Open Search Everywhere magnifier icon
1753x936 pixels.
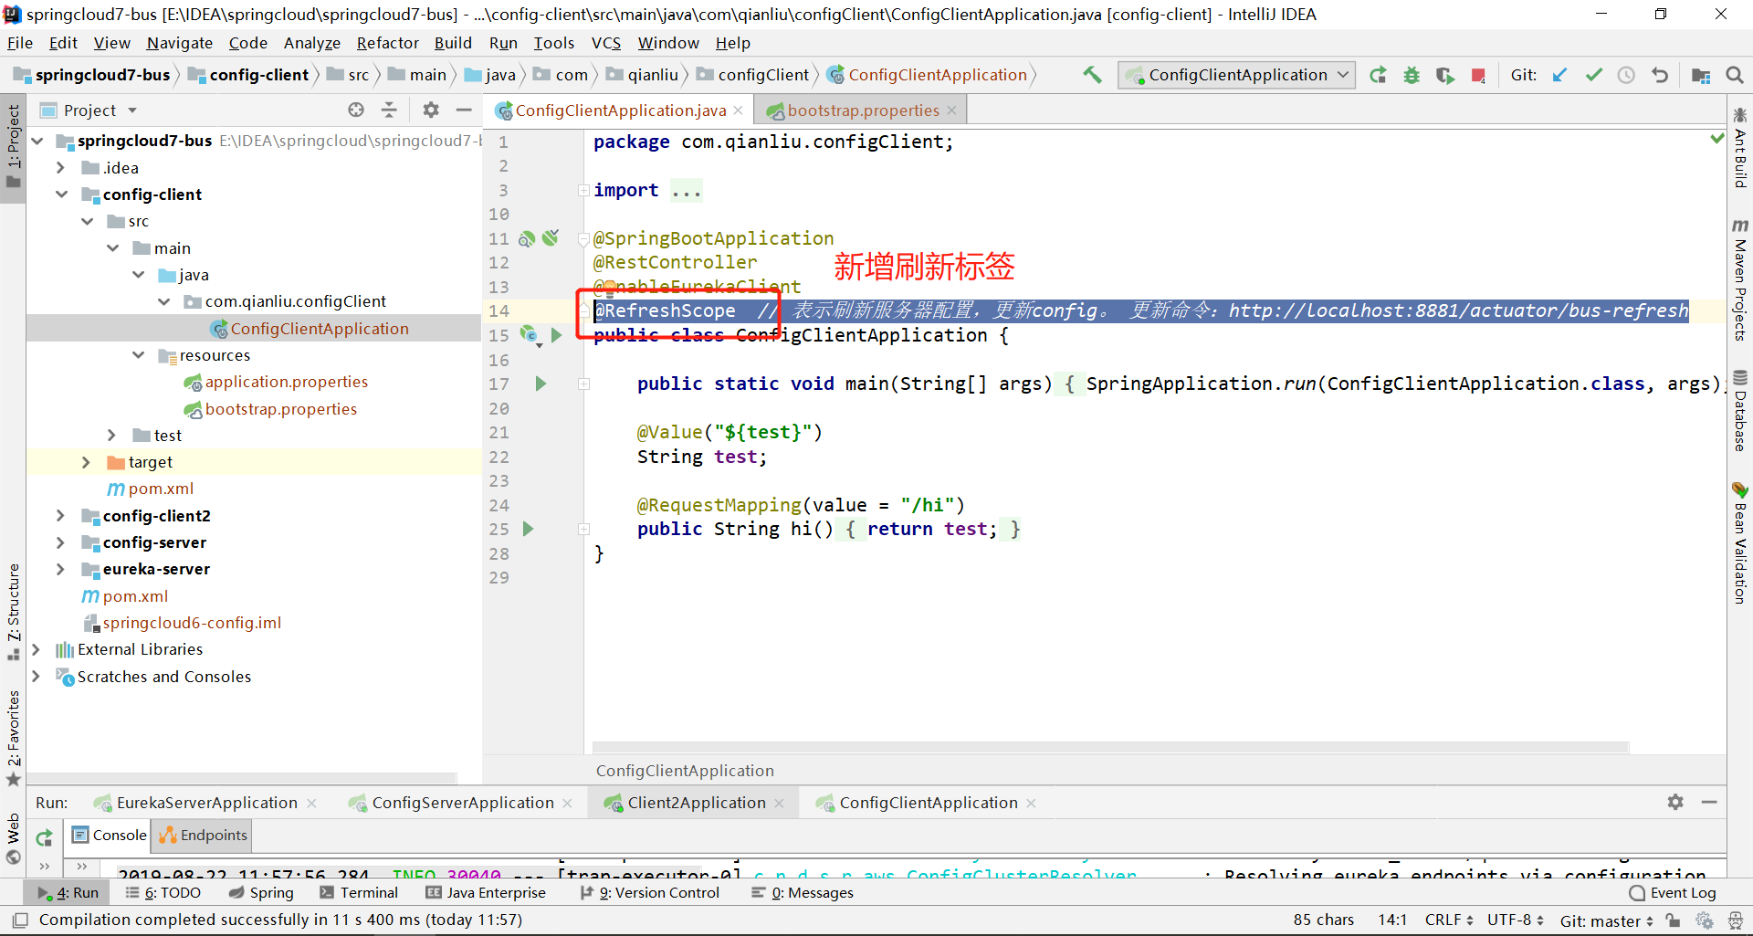[1735, 75]
